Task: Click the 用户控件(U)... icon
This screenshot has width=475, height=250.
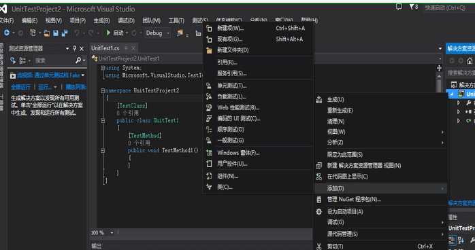Action: (x=209, y=164)
